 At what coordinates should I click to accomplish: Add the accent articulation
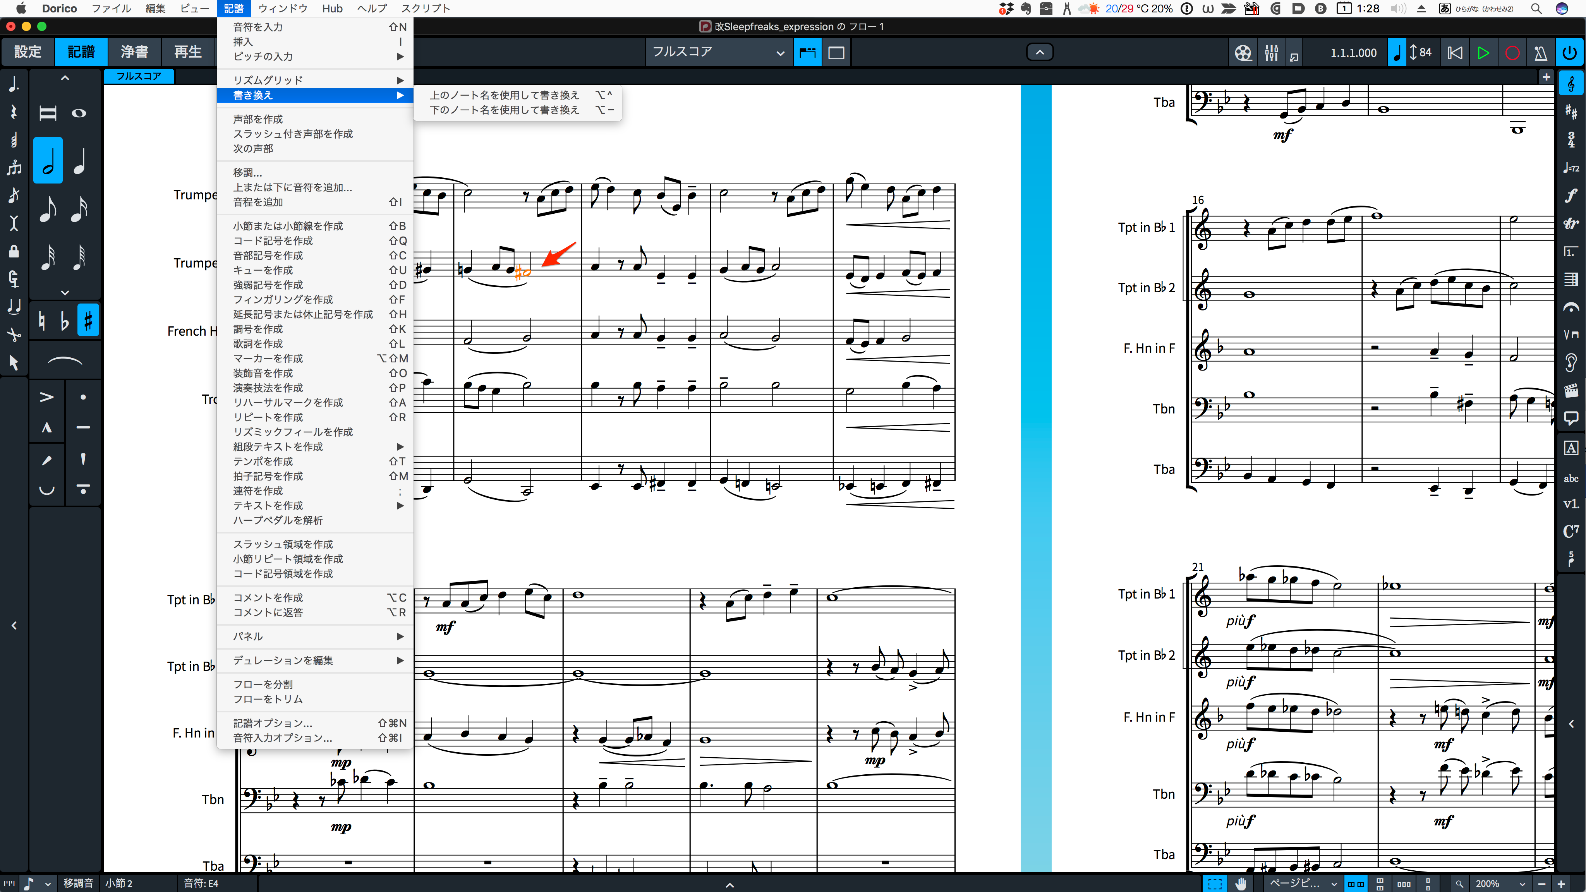47,397
